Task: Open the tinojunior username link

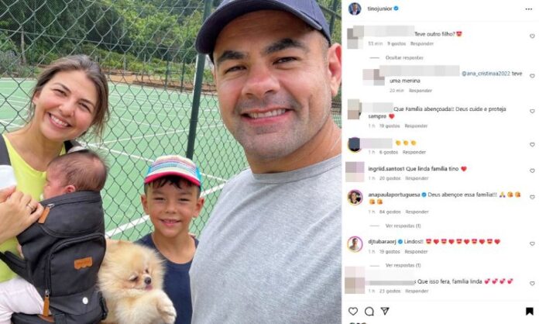Action: tap(379, 9)
